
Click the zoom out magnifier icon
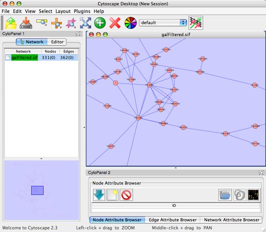pyautogui.click(x=42, y=23)
